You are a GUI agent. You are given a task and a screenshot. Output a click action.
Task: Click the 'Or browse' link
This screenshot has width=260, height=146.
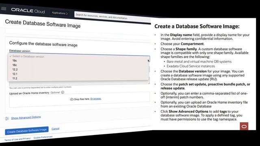click(x=96, y=99)
